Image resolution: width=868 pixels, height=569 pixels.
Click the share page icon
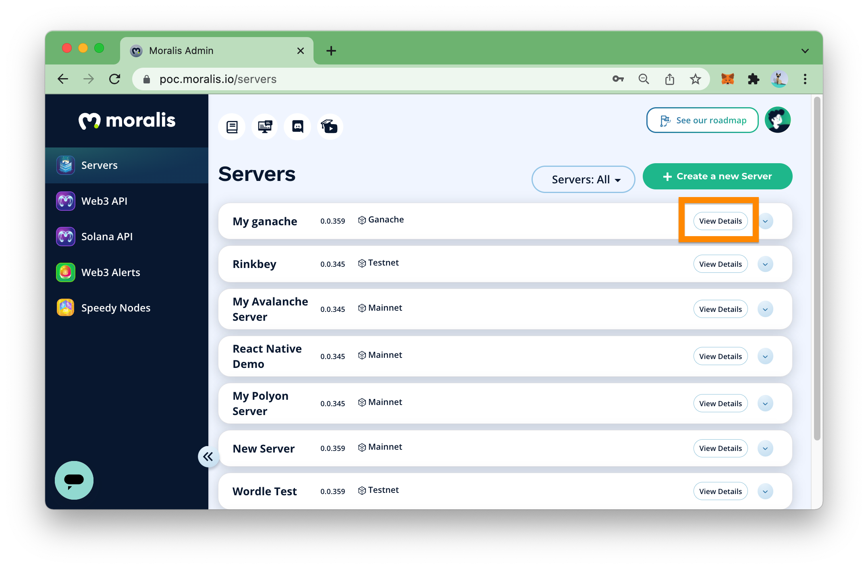(x=670, y=79)
